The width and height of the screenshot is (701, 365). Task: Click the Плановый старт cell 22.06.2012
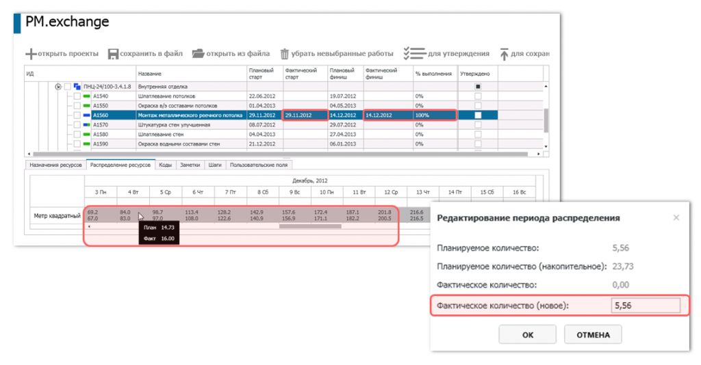pos(265,96)
